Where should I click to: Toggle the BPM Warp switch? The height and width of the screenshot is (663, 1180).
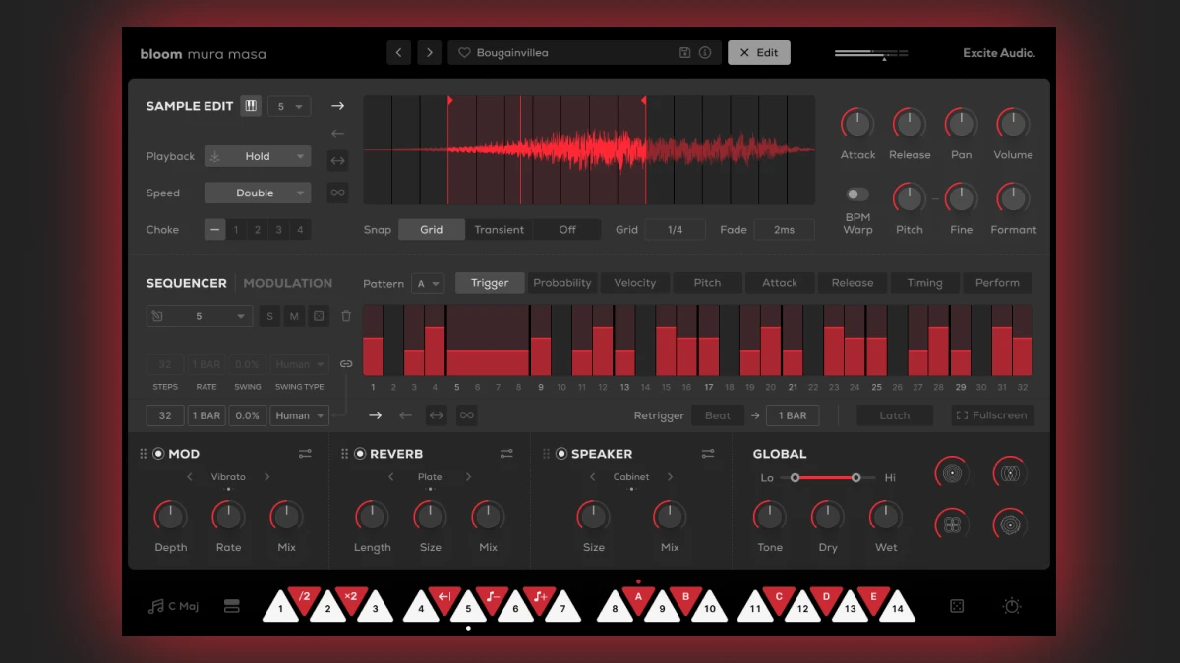pos(857,194)
